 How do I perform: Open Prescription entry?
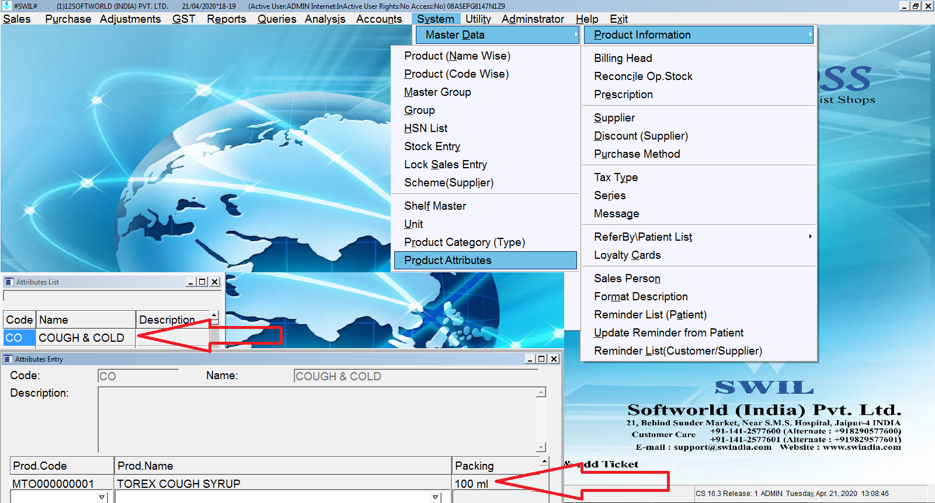pyautogui.click(x=623, y=95)
